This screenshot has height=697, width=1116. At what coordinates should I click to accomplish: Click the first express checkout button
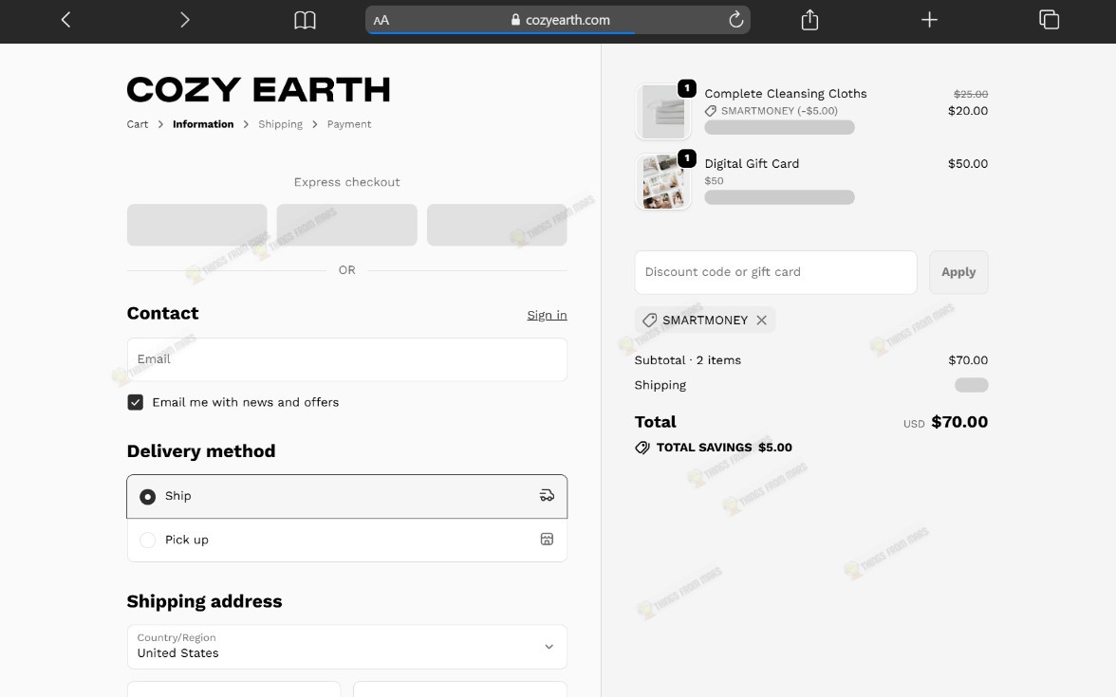197,225
